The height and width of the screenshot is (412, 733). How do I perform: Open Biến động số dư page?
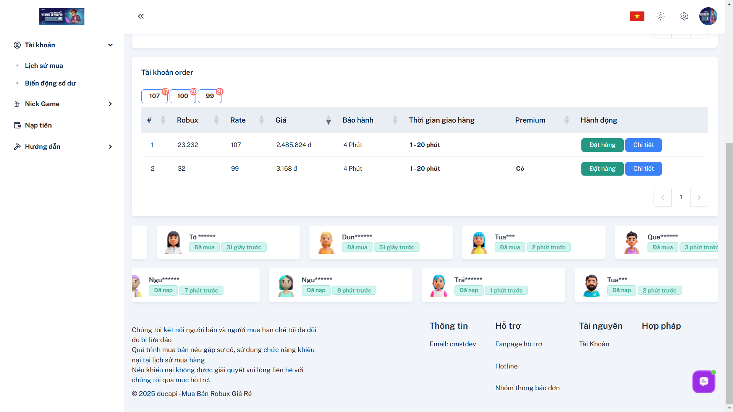pos(50,83)
